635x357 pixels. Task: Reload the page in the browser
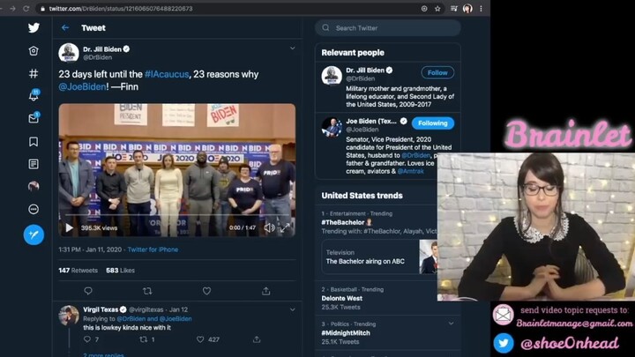[26, 9]
